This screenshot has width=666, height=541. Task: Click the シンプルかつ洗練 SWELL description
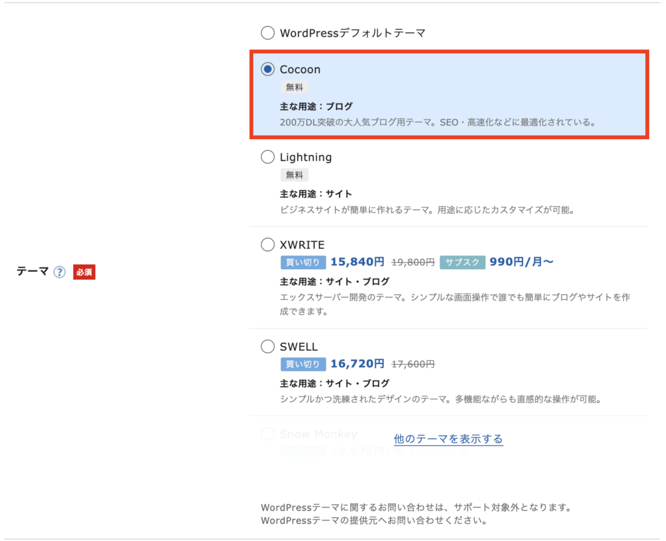440,400
